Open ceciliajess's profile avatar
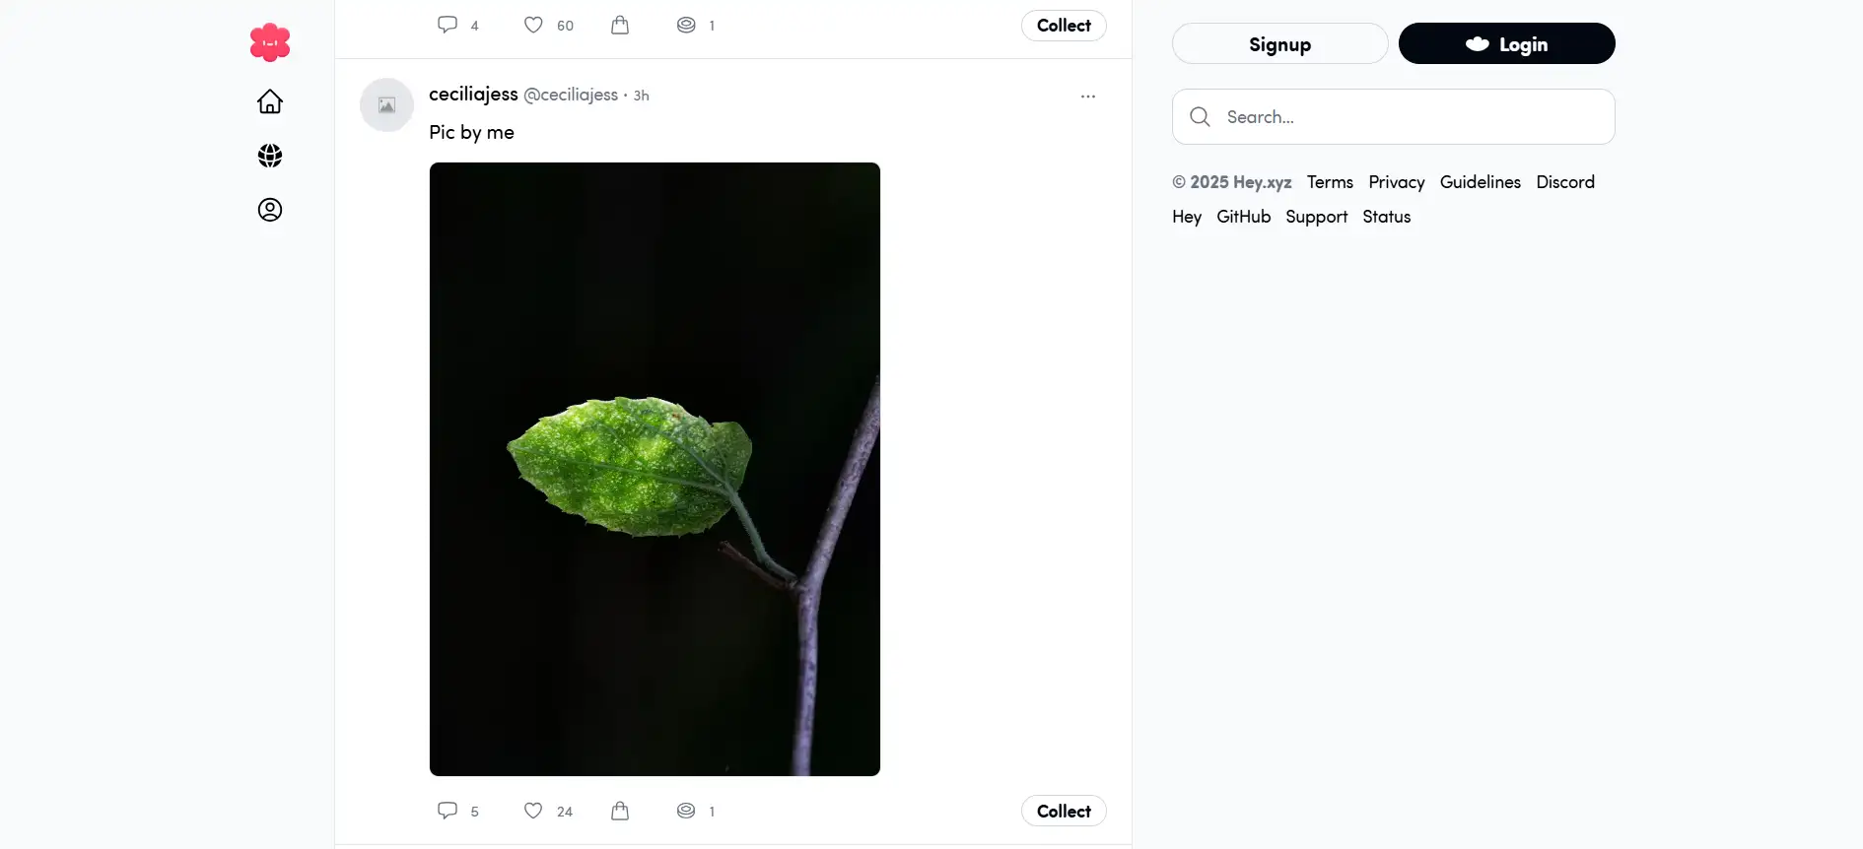 point(386,105)
